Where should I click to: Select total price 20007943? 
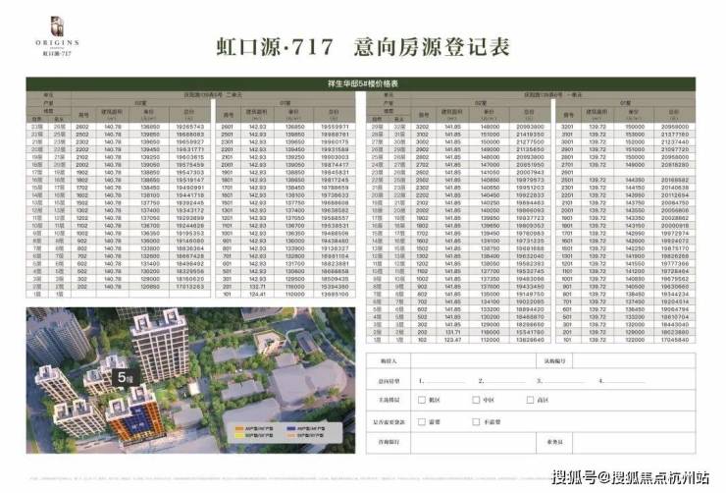[530, 173]
